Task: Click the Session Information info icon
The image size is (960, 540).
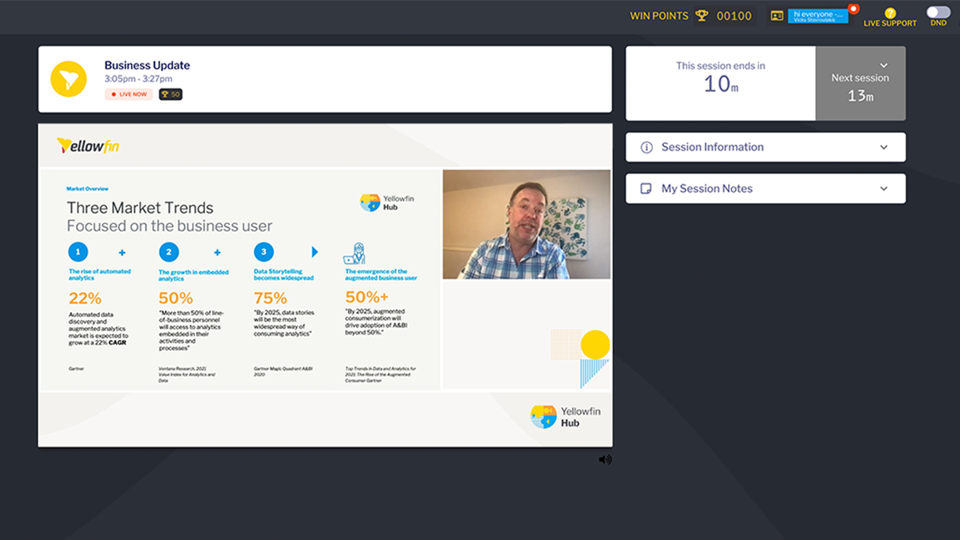Action: [646, 147]
